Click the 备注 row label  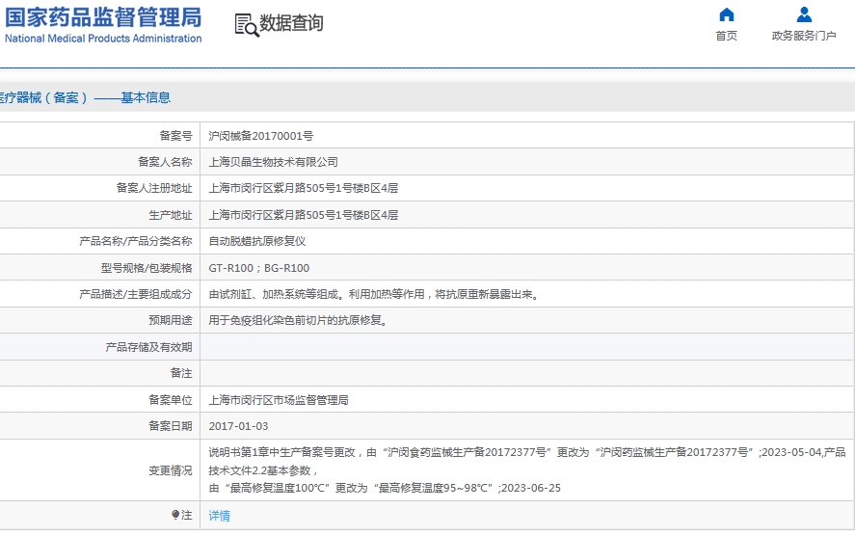[181, 373]
